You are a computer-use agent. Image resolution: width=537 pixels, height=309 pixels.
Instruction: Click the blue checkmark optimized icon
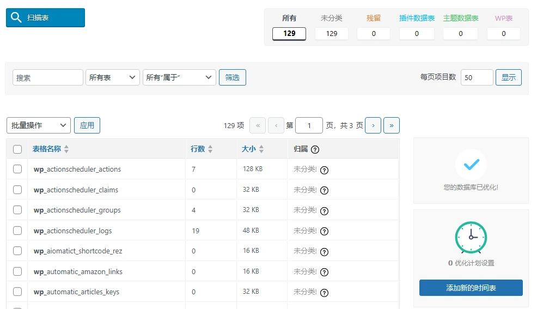coord(471,165)
